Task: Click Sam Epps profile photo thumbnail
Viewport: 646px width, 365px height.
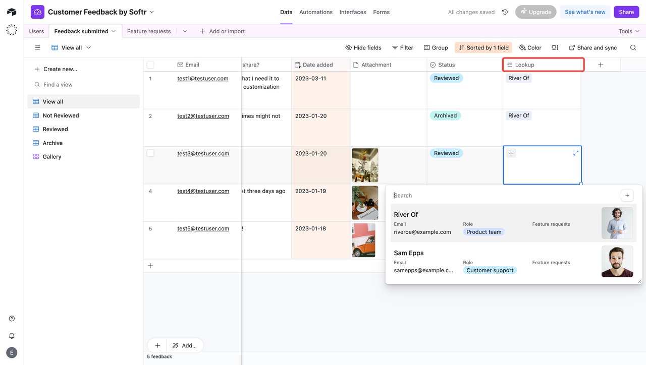Action: [x=617, y=261]
